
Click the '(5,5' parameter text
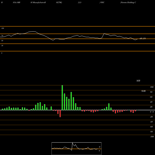(80, 2)
